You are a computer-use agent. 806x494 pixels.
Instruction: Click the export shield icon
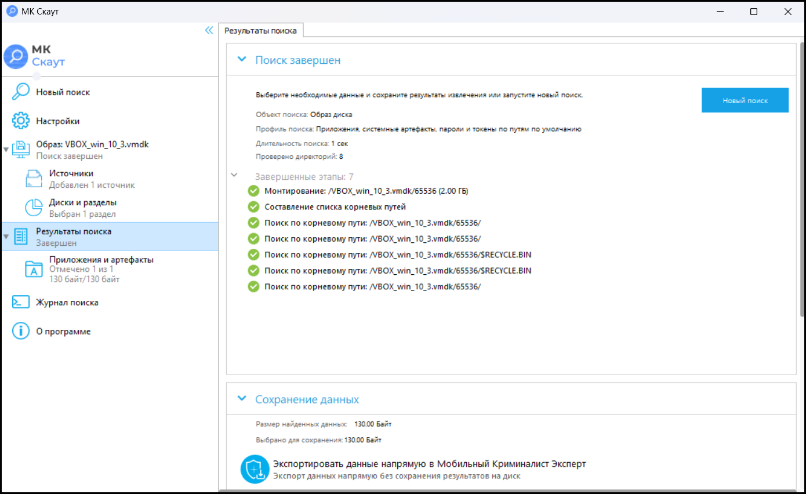pos(255,470)
